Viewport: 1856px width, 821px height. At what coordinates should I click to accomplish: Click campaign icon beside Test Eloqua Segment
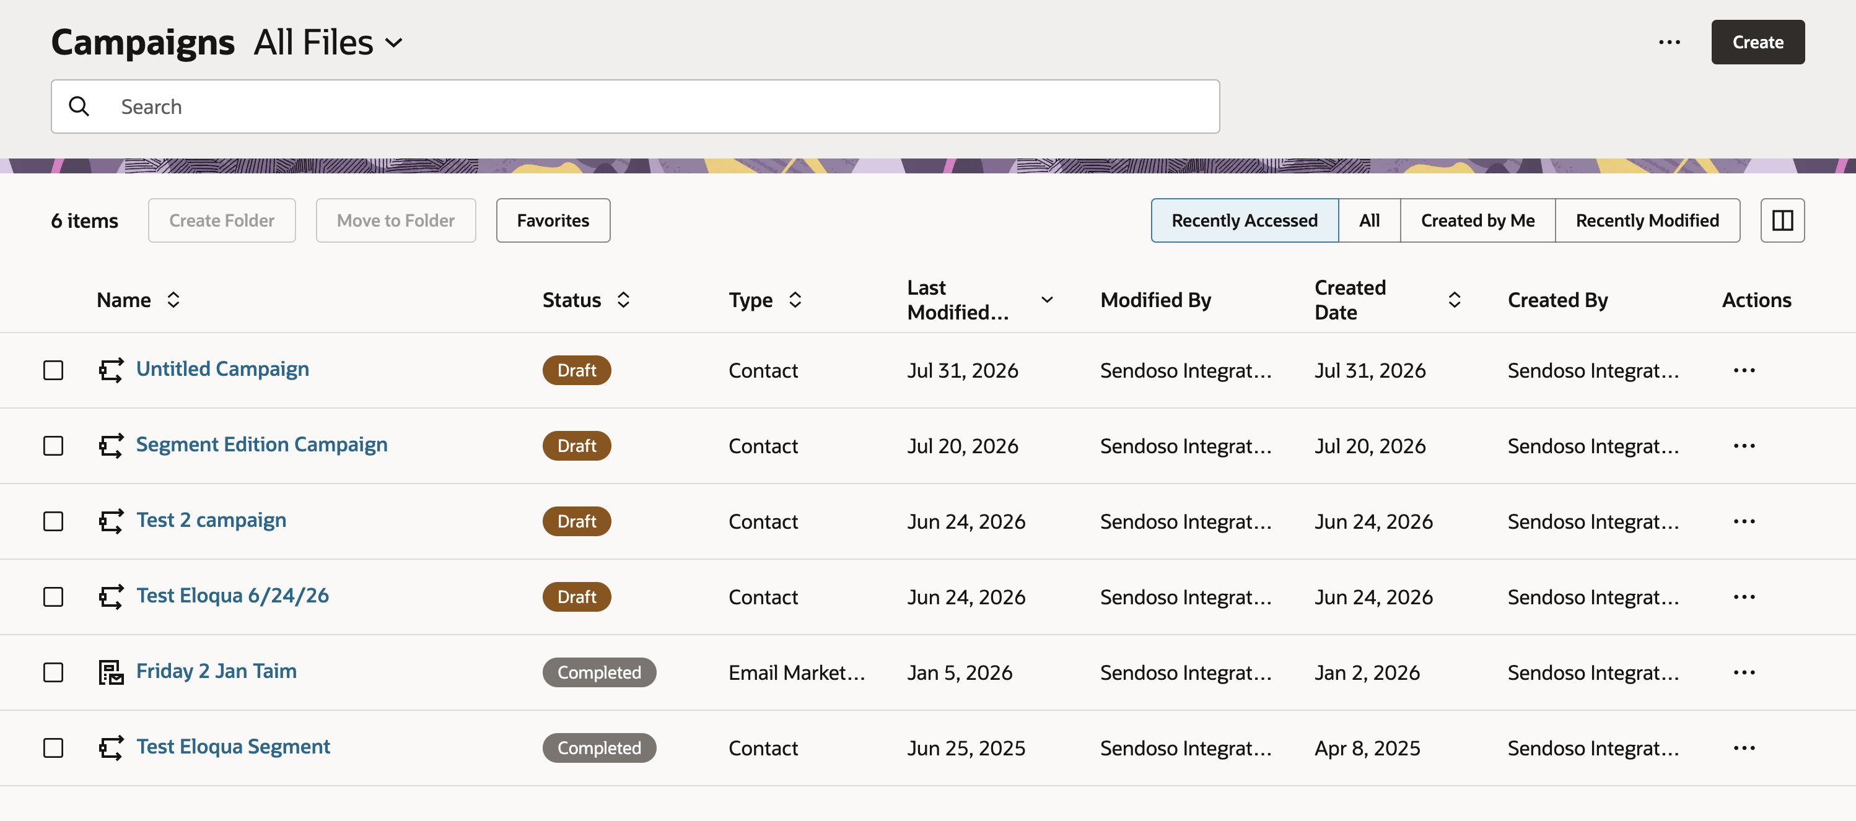tap(111, 749)
